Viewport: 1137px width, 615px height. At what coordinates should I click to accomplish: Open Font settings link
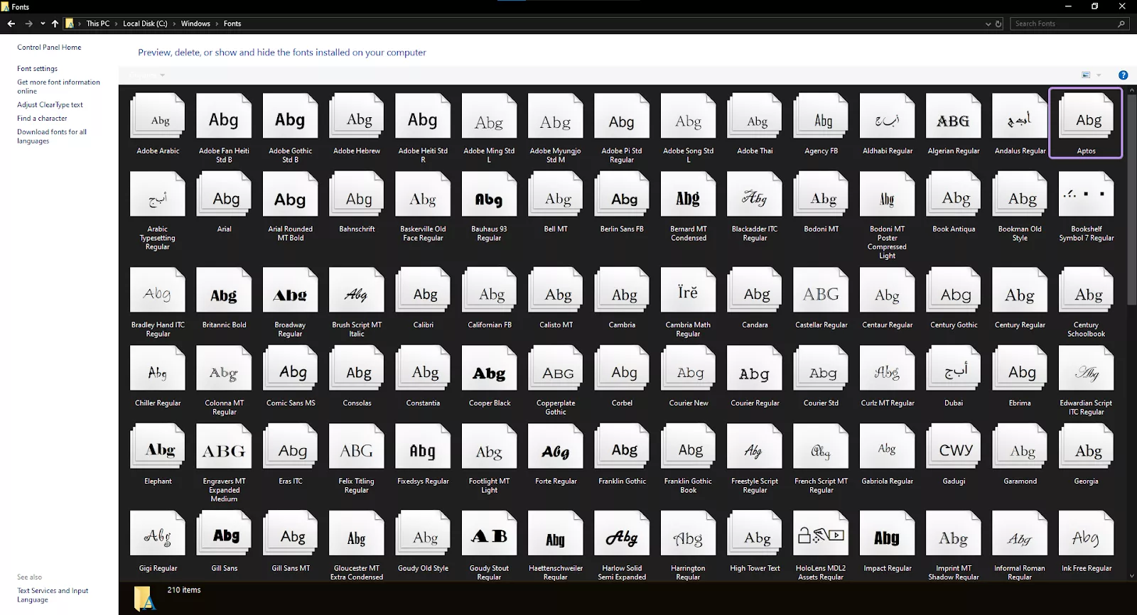(38, 69)
